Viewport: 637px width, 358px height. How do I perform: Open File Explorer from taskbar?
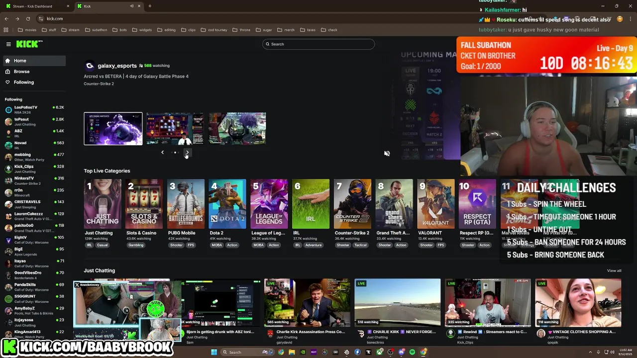(292, 352)
